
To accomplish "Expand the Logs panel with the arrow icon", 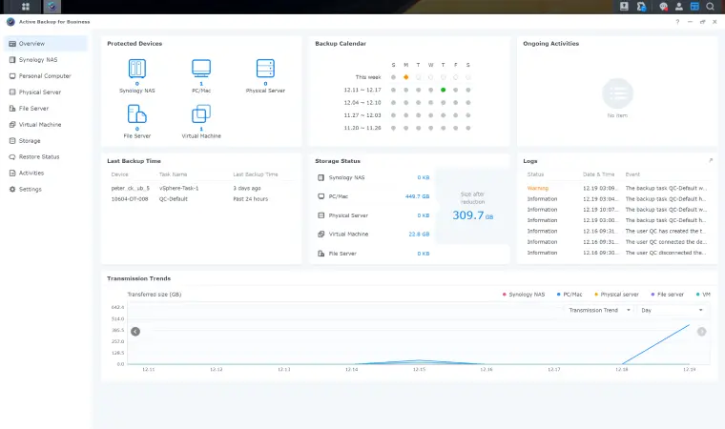I will (x=710, y=160).
